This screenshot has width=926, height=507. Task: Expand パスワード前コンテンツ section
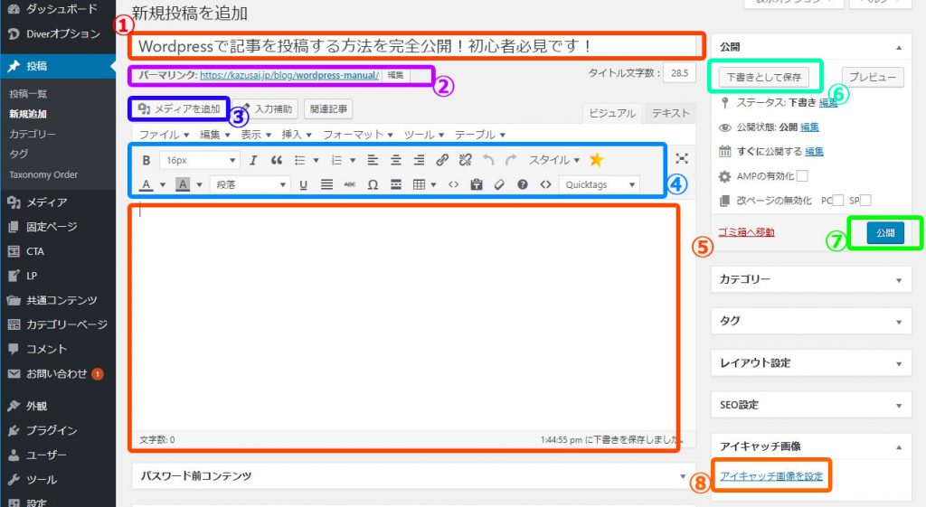(412, 475)
